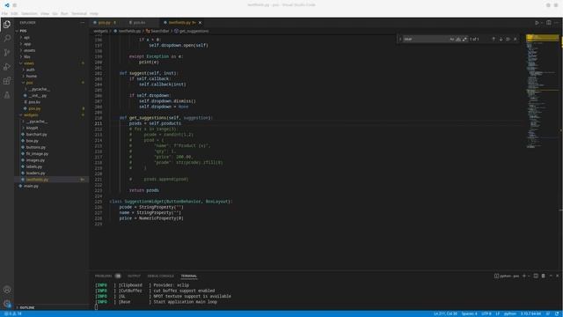
Task: Close the textfields.py editor tab
Action: point(200,23)
